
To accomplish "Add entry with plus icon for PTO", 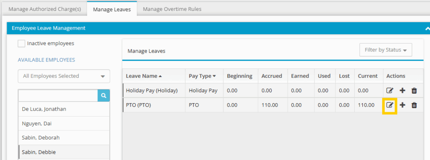I will (402, 105).
